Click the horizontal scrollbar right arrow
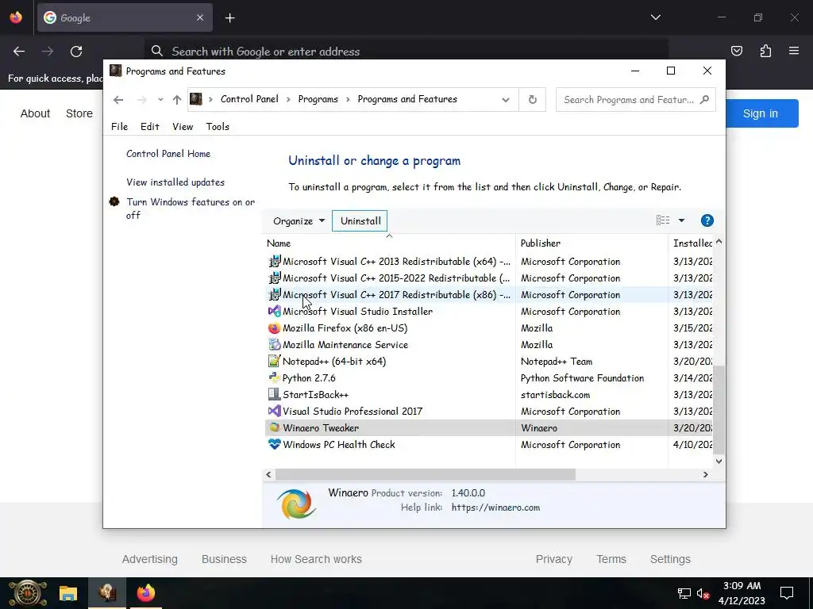813x609 pixels. 705,474
